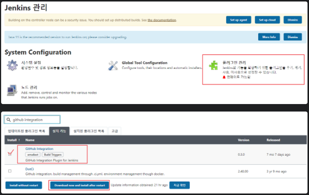Open the 시스템 설정 gear icon
309x195 pixels.
tap(12, 65)
